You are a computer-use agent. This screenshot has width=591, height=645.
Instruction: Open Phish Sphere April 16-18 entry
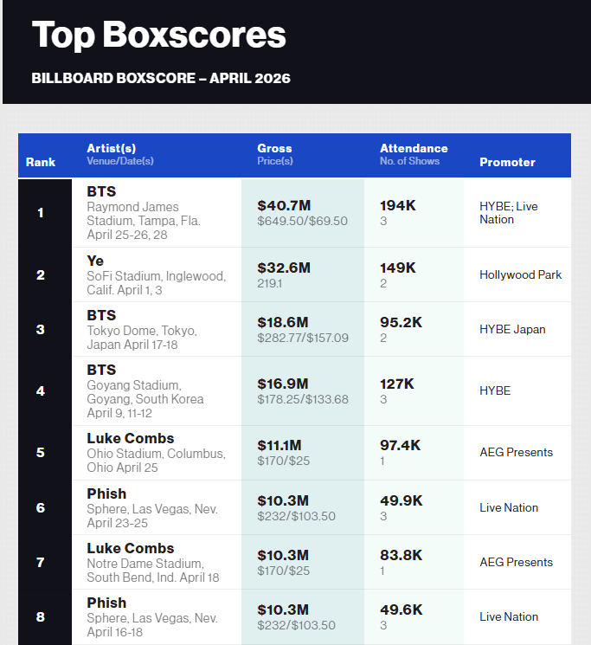[294, 617]
